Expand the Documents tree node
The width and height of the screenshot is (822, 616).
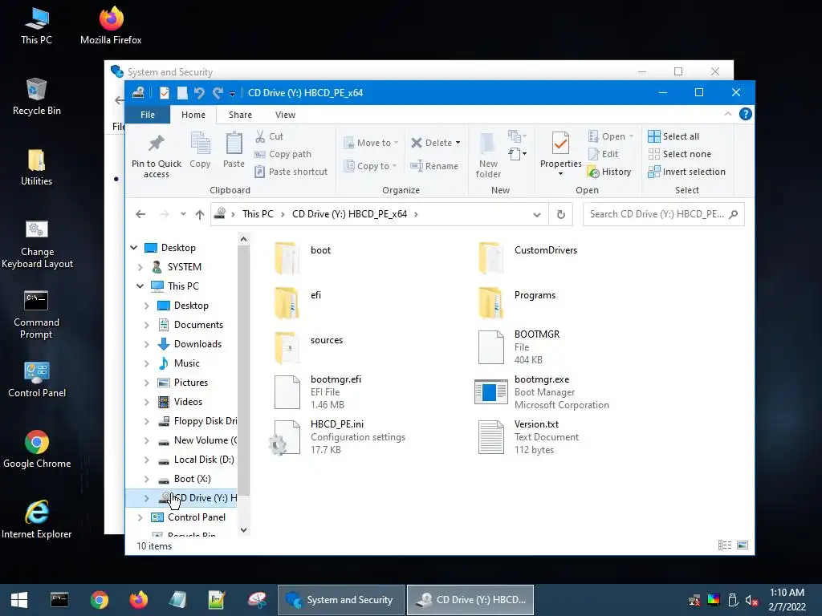pos(146,325)
